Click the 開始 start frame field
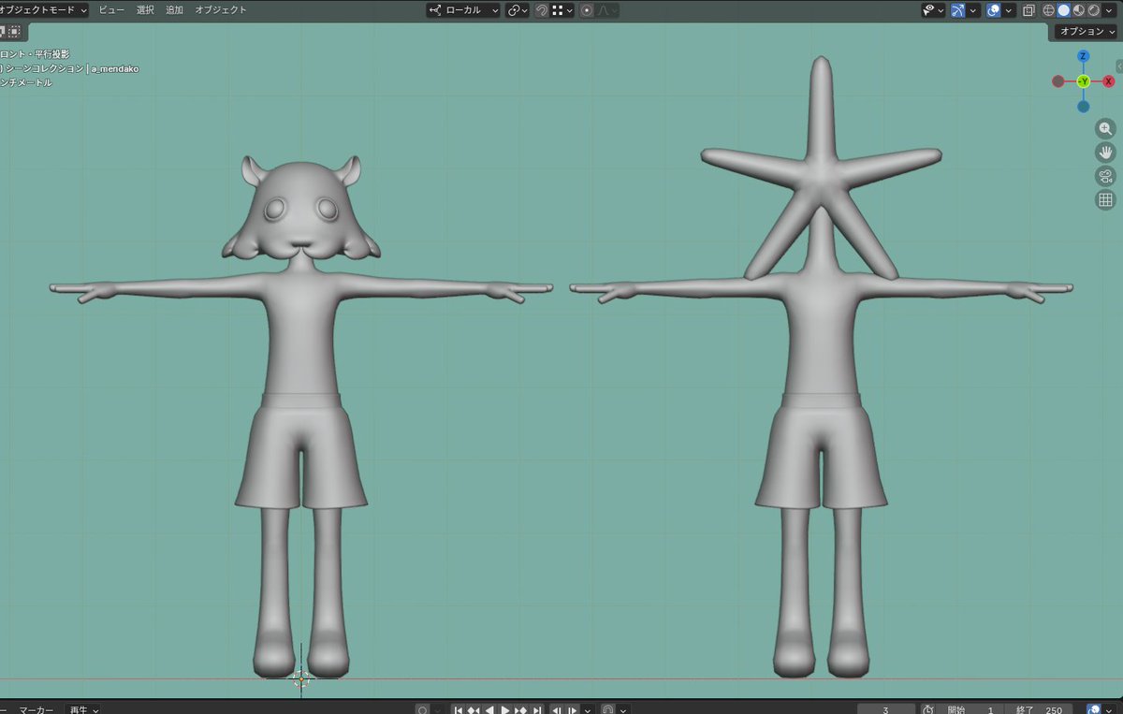This screenshot has height=714, width=1123. tap(969, 709)
